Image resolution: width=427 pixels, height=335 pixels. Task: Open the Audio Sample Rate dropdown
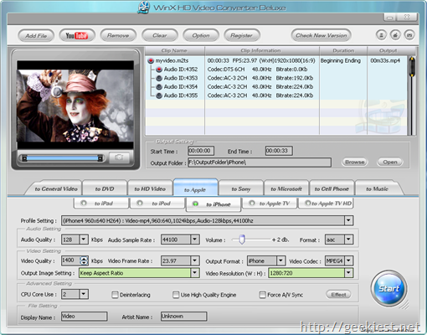pyautogui.click(x=195, y=240)
